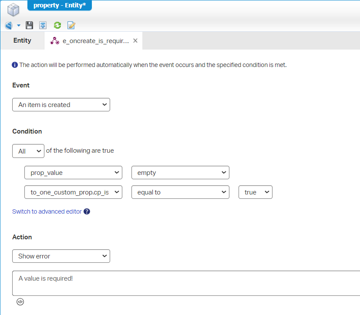Click the Save floppy disk icon

[29, 25]
